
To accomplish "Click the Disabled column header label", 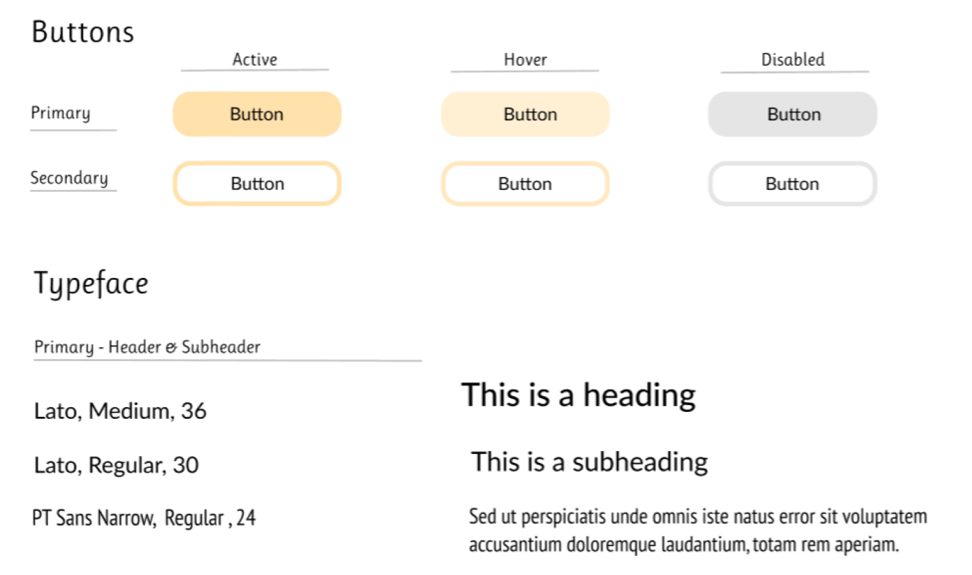I will 793,60.
